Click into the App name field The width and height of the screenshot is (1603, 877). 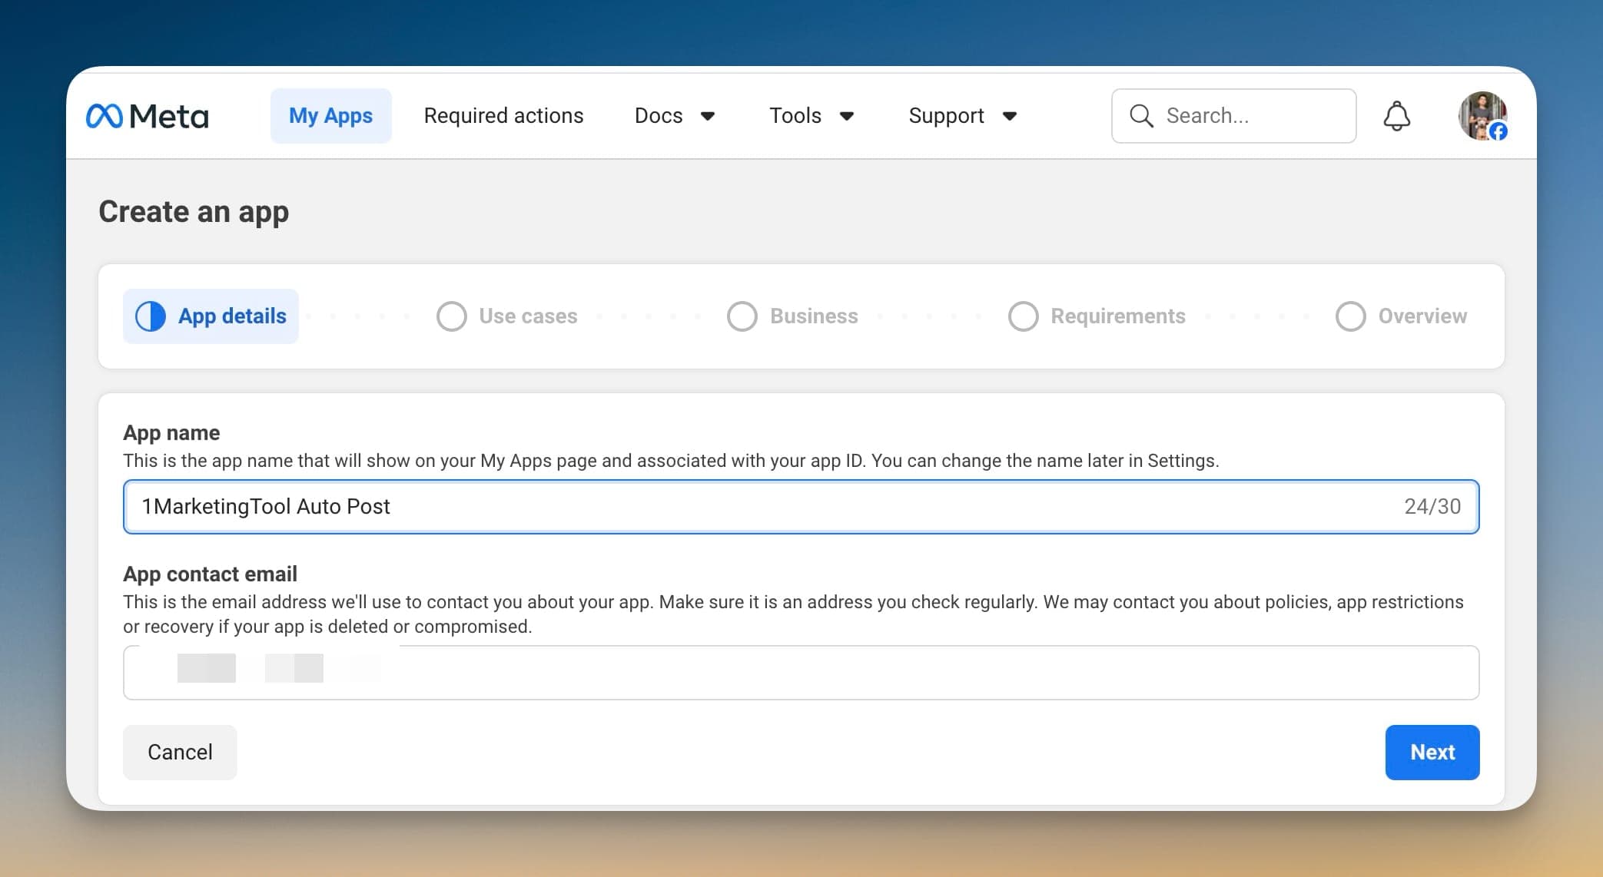tap(801, 507)
